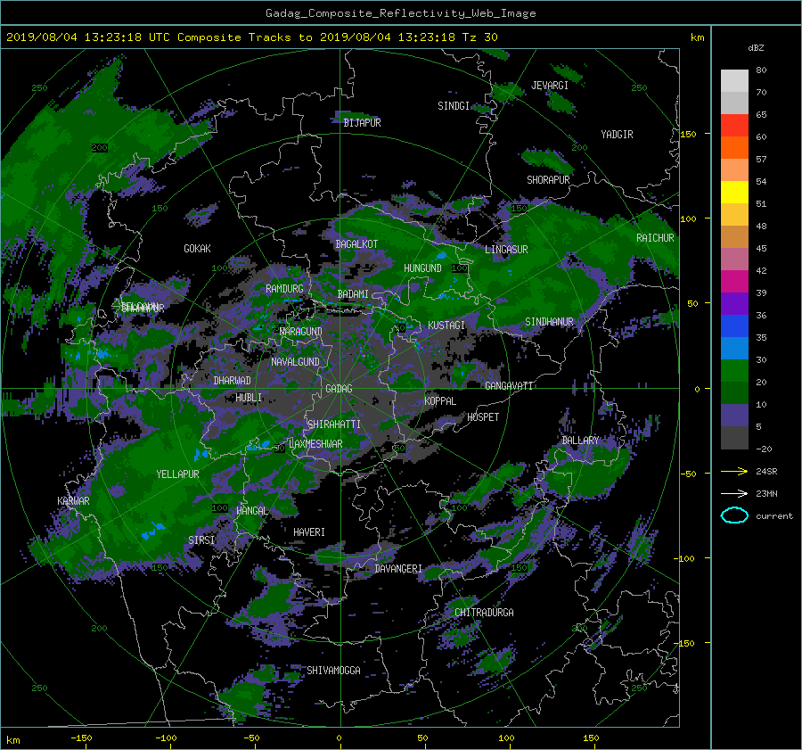Screen dimensions: 802x750
Task: Click the RAICHUR label on map
Action: [x=655, y=238]
